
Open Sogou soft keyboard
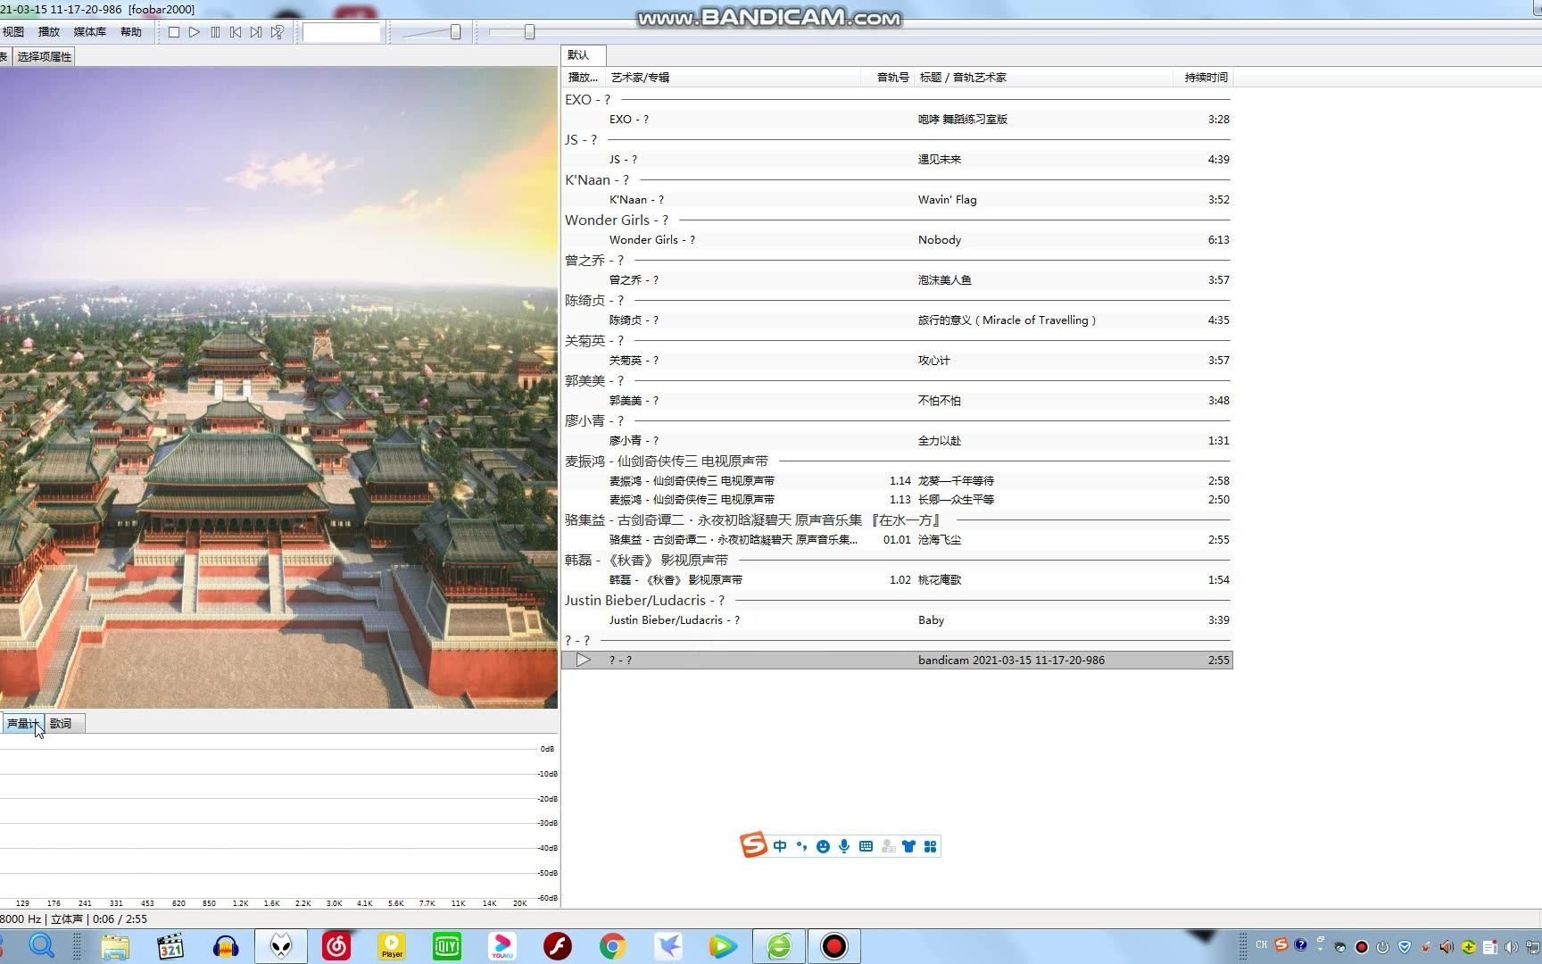[866, 846]
